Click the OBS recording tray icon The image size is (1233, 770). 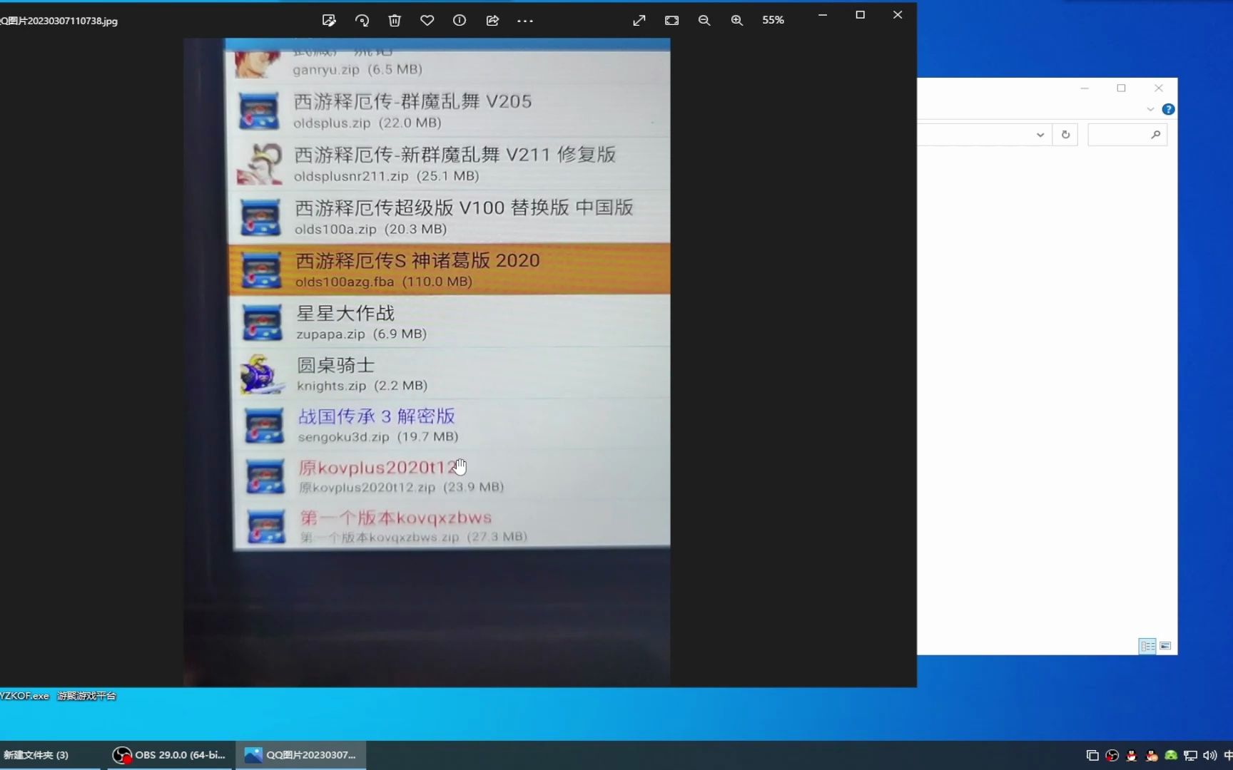(x=1112, y=756)
